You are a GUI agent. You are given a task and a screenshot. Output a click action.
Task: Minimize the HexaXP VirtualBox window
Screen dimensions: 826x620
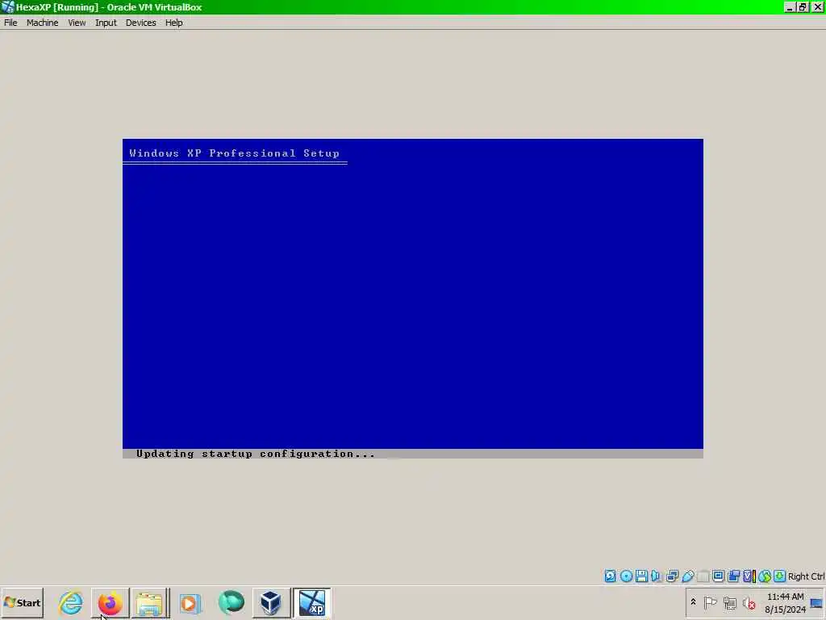coord(790,6)
